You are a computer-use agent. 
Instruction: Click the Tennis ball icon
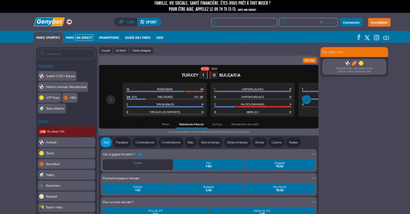42,153
